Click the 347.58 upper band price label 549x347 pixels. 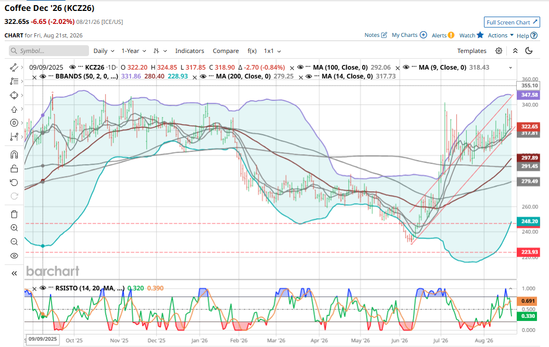[x=529, y=95]
